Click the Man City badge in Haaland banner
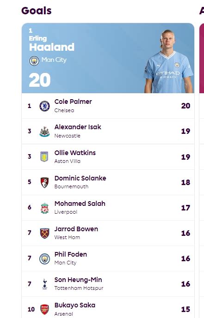Image resolution: width=204 pixels, height=318 pixels. tap(34, 60)
